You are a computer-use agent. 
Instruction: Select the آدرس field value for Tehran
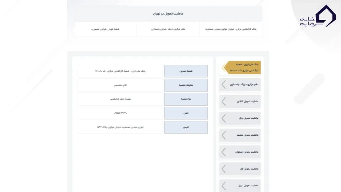pos(120,127)
